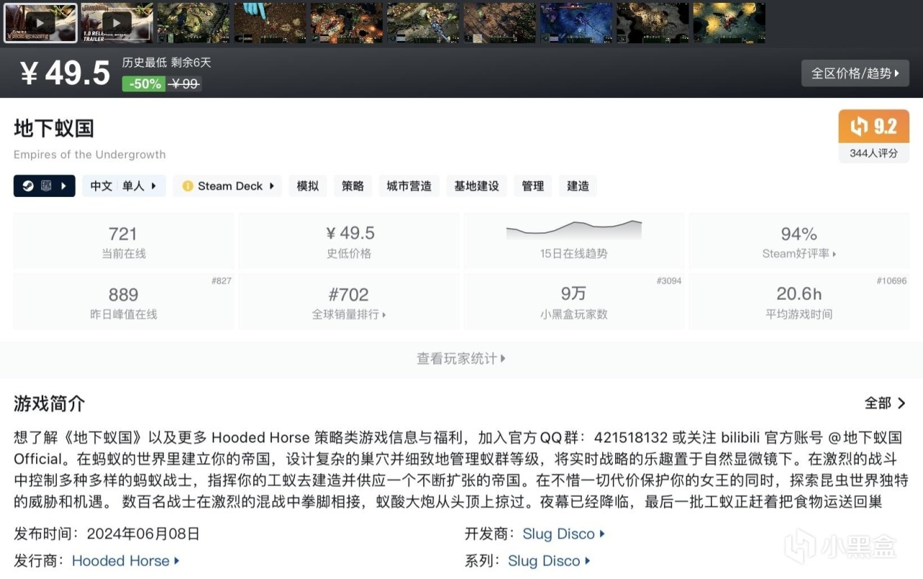Play the first video thumbnail in the gallery
The image size is (923, 579).
[40, 22]
